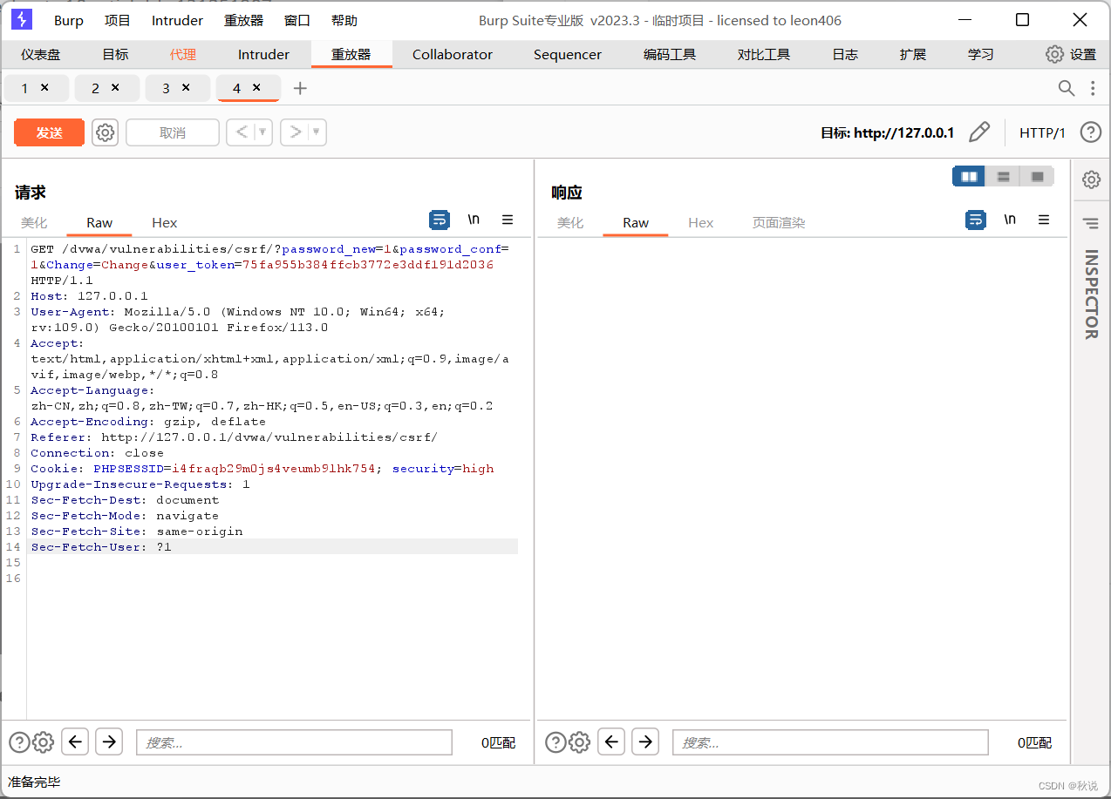
Task: Click the Cookie header line in request
Action: coord(262,468)
